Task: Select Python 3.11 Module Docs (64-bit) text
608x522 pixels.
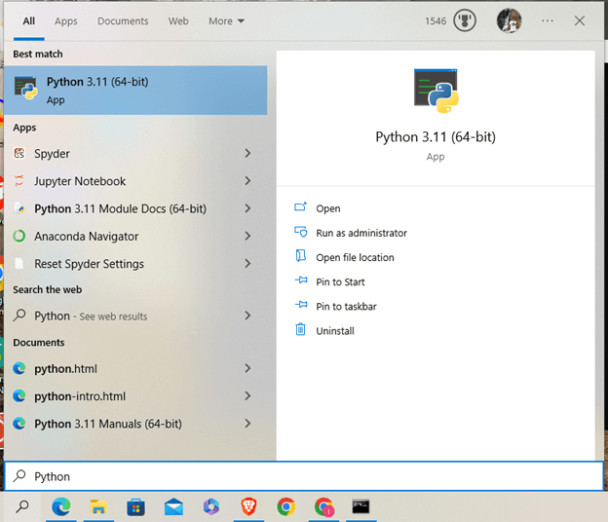Action: click(x=120, y=208)
